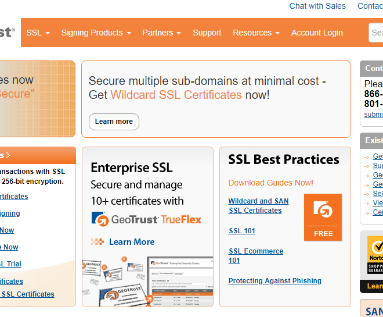Expand the Resources menu
The image size is (383, 317).
point(256,33)
